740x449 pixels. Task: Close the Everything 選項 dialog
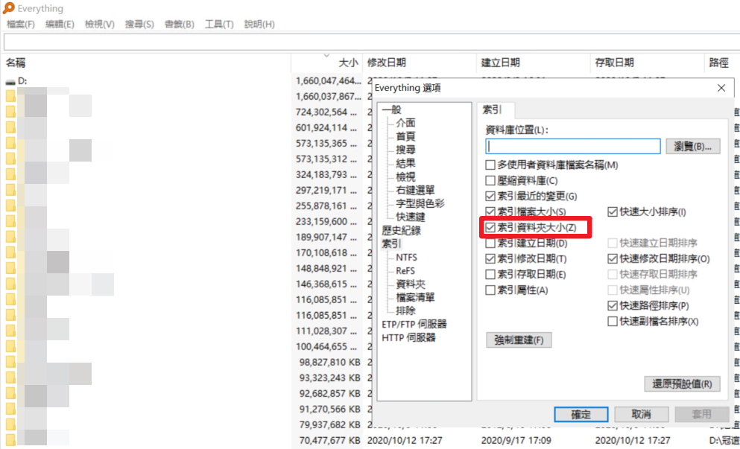[x=721, y=88]
